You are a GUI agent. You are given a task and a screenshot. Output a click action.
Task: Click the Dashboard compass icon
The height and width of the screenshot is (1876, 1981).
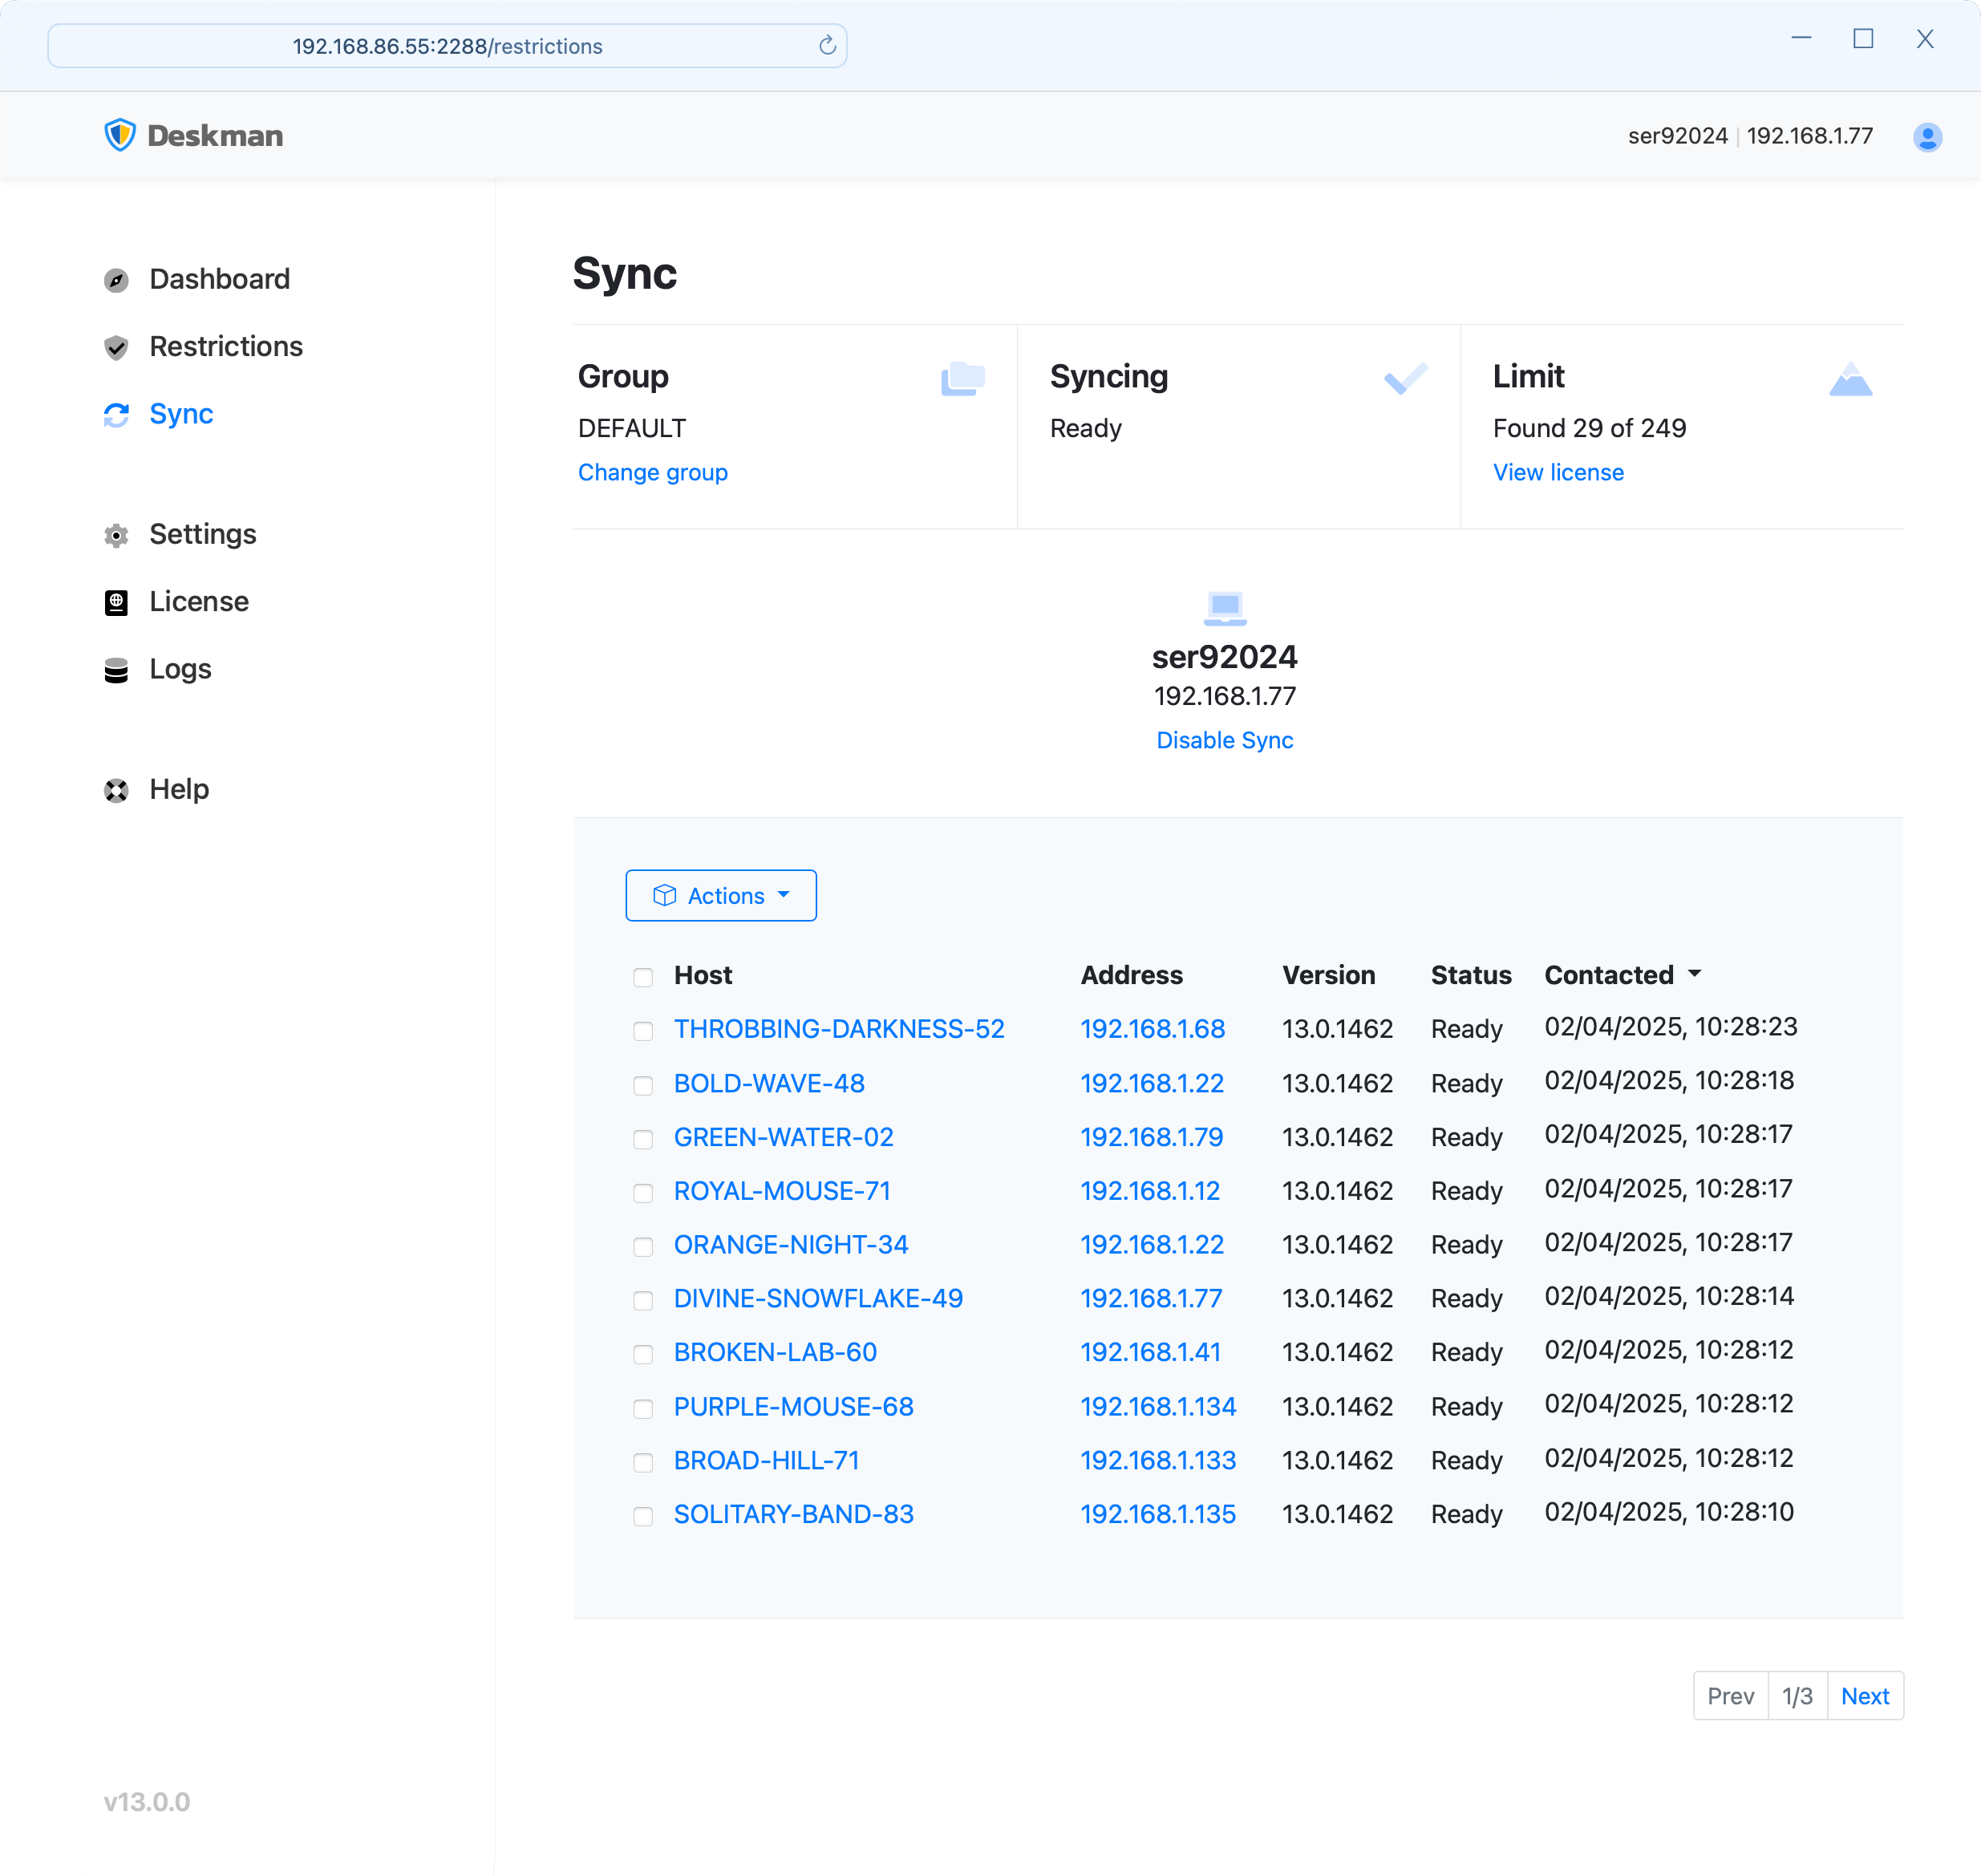[116, 280]
